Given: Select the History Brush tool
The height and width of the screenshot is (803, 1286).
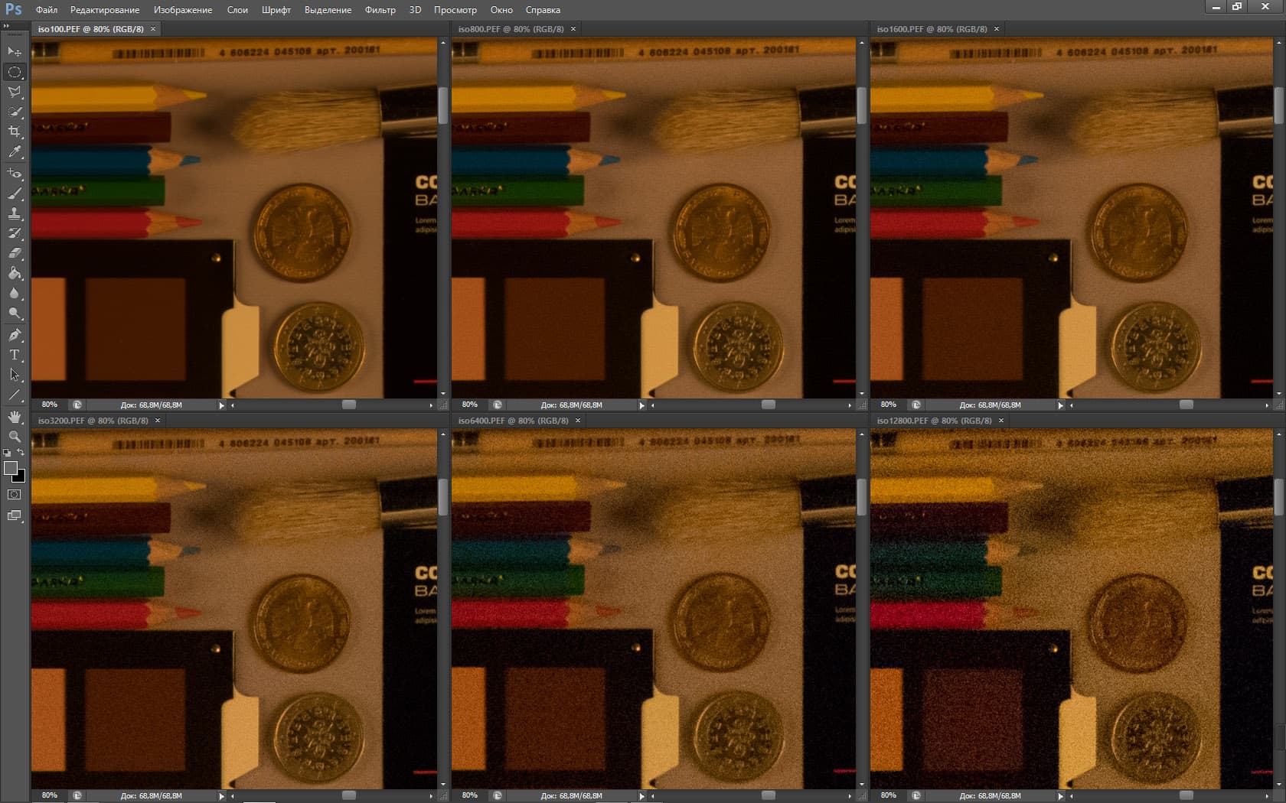Looking at the screenshot, I should [x=15, y=233].
